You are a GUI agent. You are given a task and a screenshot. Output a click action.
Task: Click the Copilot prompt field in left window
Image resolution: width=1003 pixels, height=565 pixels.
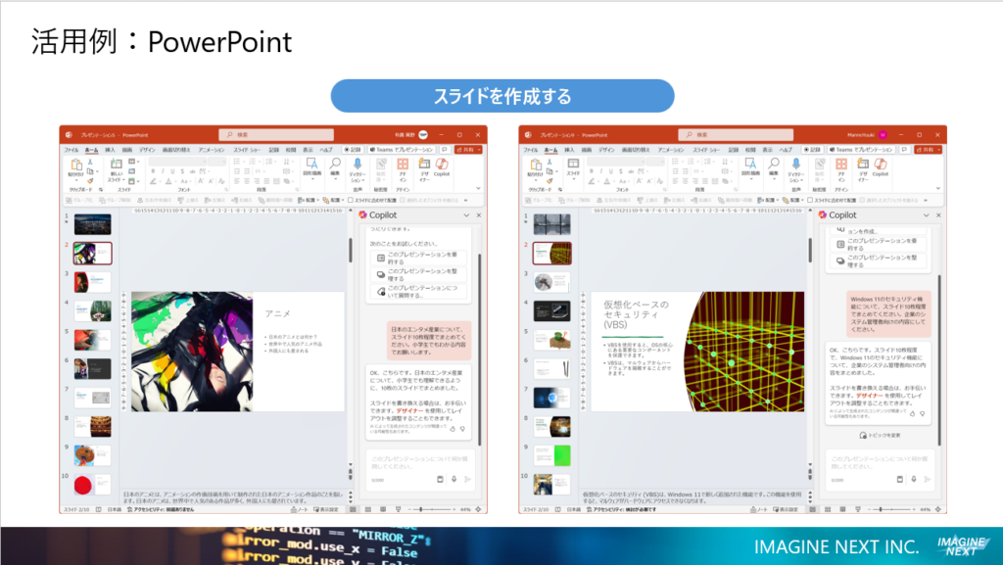(420, 469)
